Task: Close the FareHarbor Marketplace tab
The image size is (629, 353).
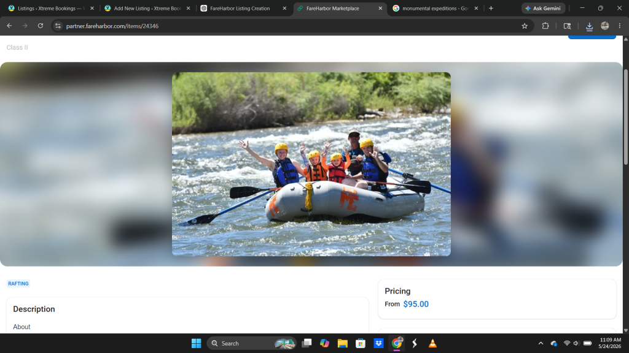Action: pyautogui.click(x=380, y=8)
